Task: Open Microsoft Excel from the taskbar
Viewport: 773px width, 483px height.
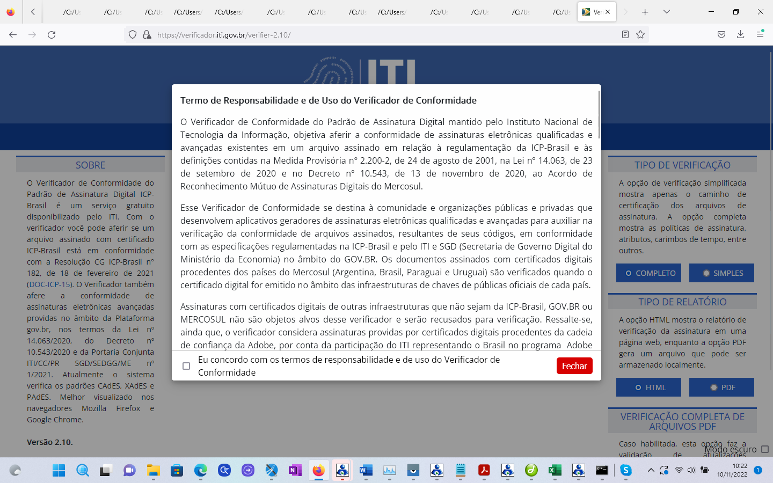Action: click(x=555, y=471)
